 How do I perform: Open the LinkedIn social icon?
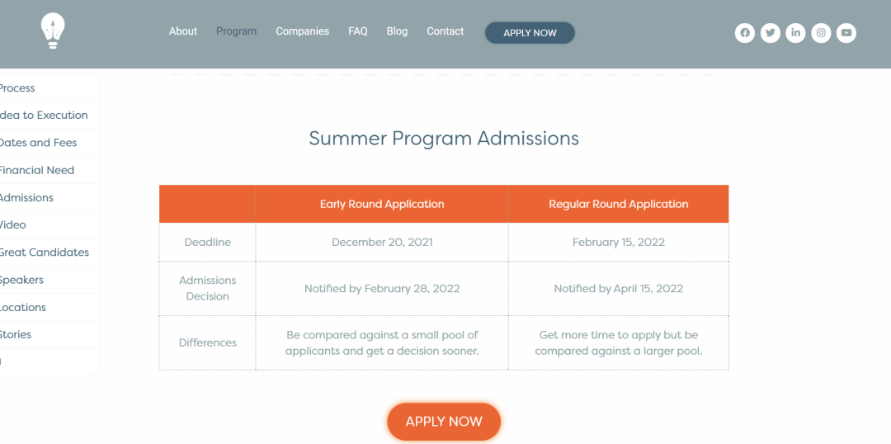(x=795, y=32)
